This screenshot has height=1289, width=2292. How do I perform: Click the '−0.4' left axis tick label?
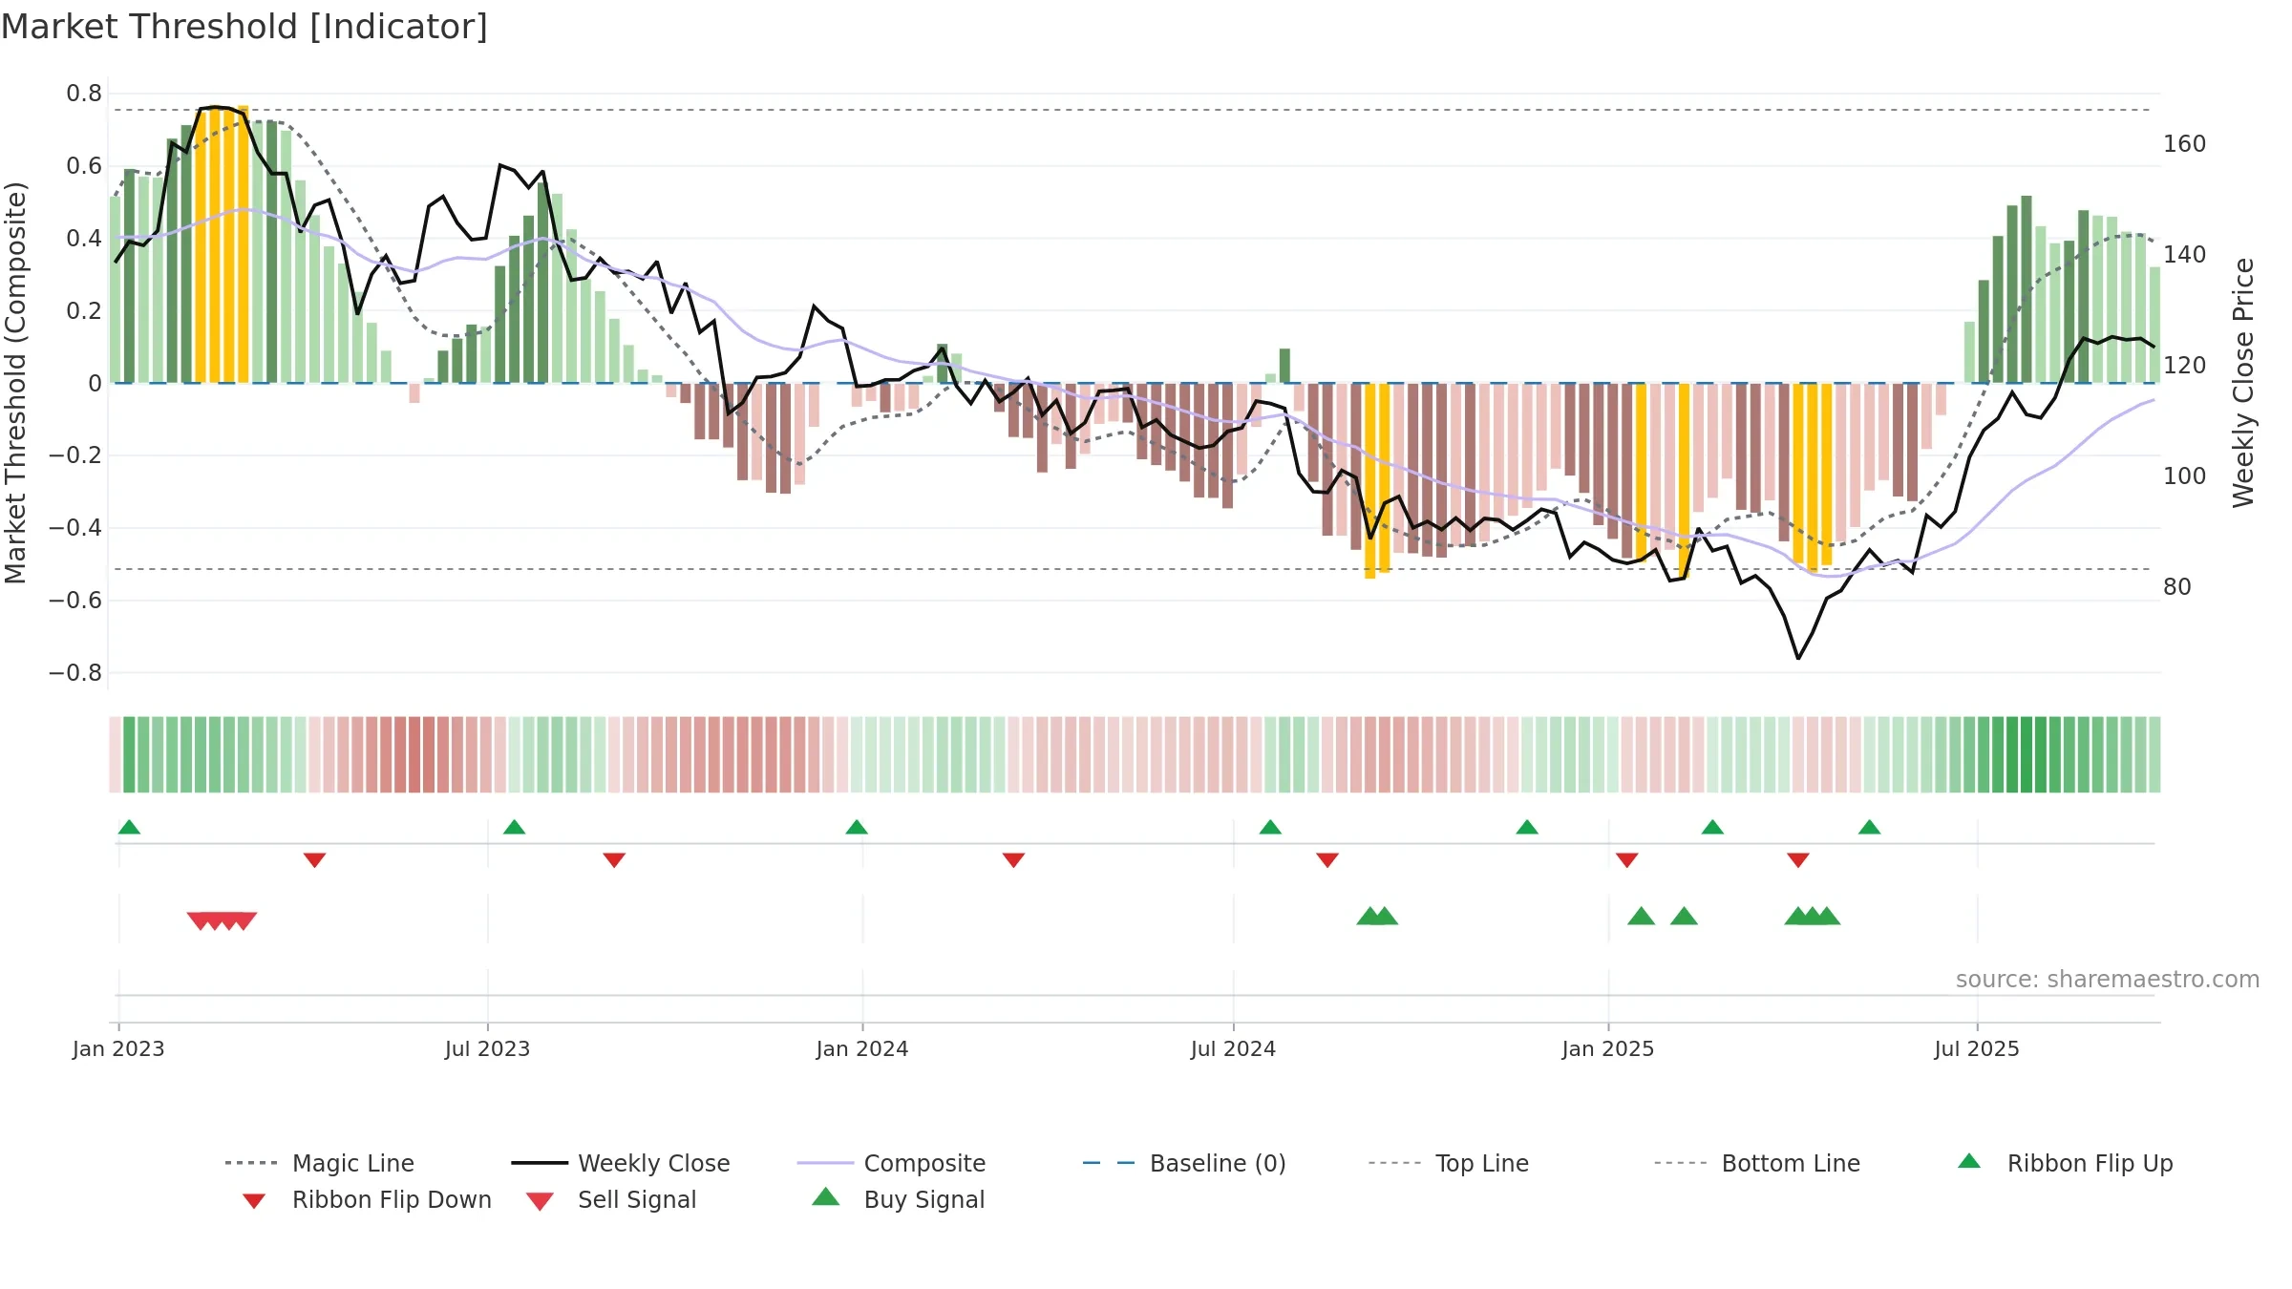coord(75,528)
